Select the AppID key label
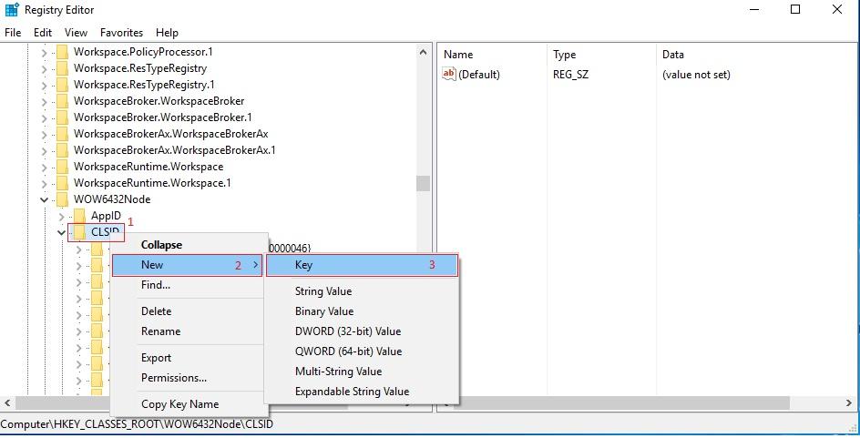Screen dimensions: 860x438 click(x=106, y=216)
